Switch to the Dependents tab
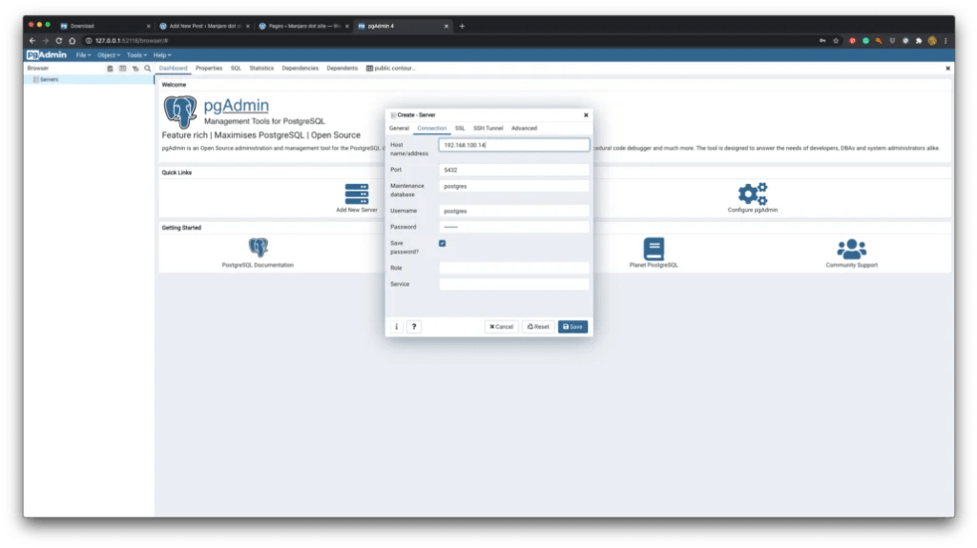The image size is (977, 548). pos(343,68)
